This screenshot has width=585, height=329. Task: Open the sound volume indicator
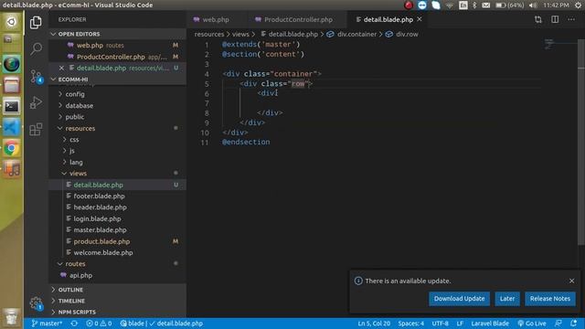[x=533, y=5]
